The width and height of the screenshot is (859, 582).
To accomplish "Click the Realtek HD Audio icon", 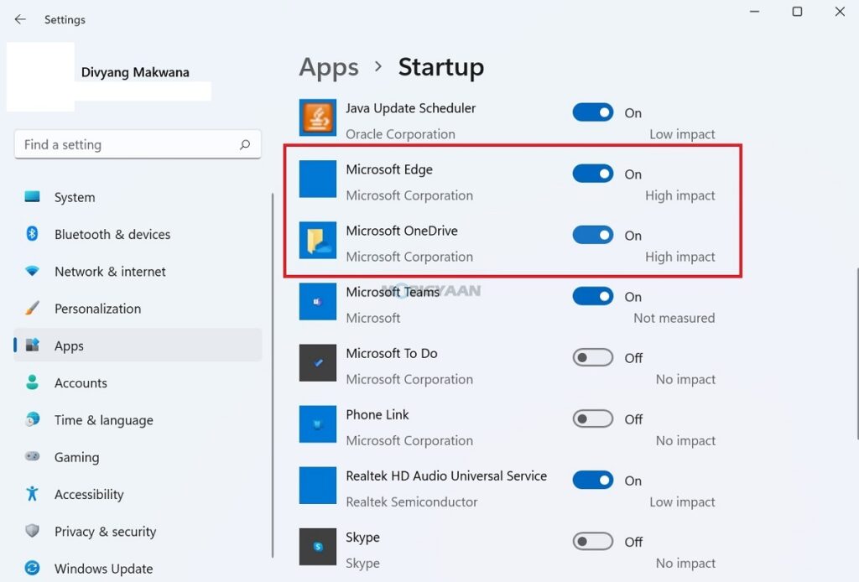I will [x=318, y=485].
